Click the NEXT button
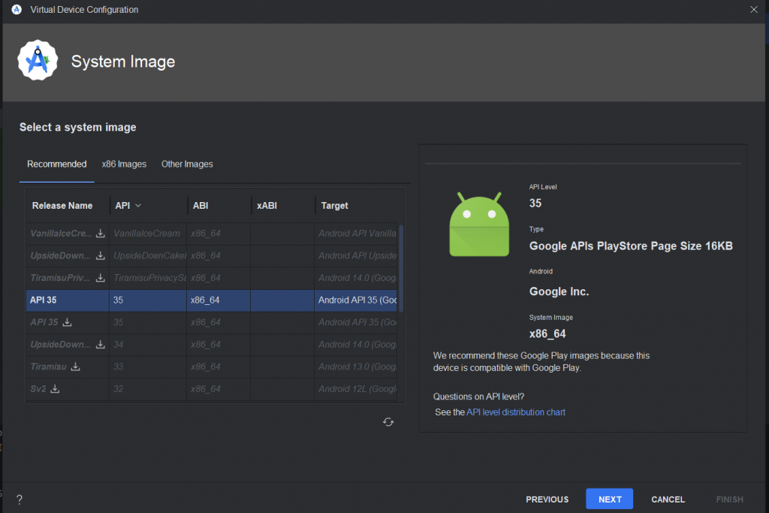The width and height of the screenshot is (769, 513). [x=609, y=499]
